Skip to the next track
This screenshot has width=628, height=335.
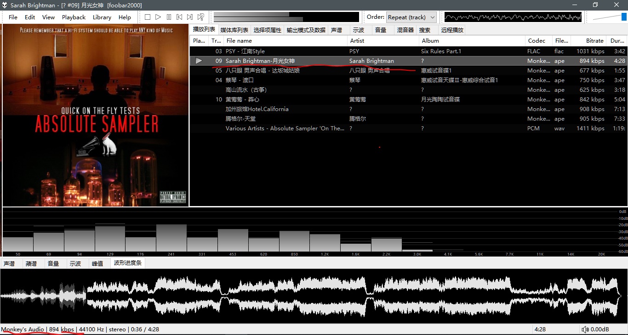(x=190, y=17)
